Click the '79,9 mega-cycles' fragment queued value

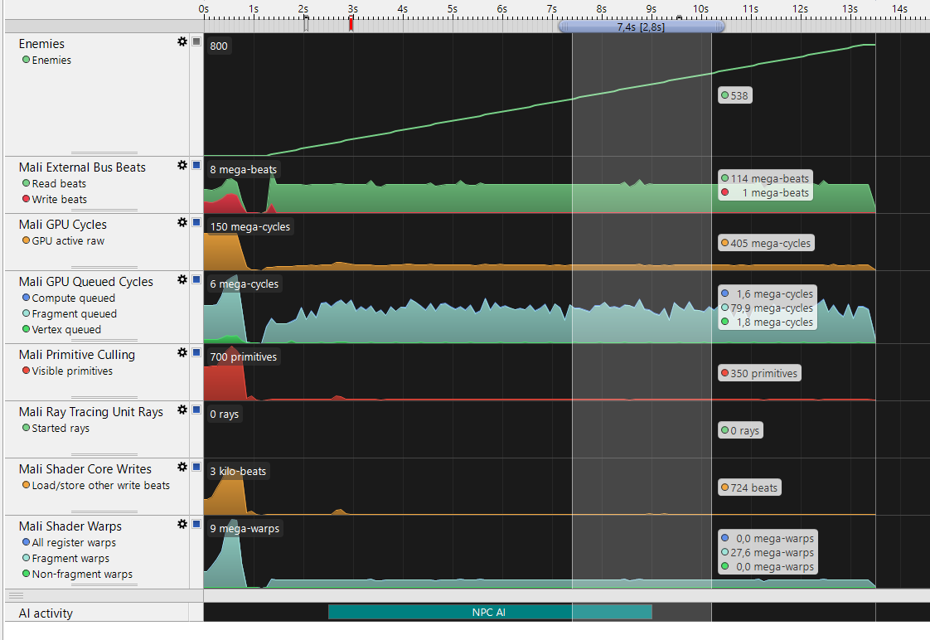(x=767, y=308)
